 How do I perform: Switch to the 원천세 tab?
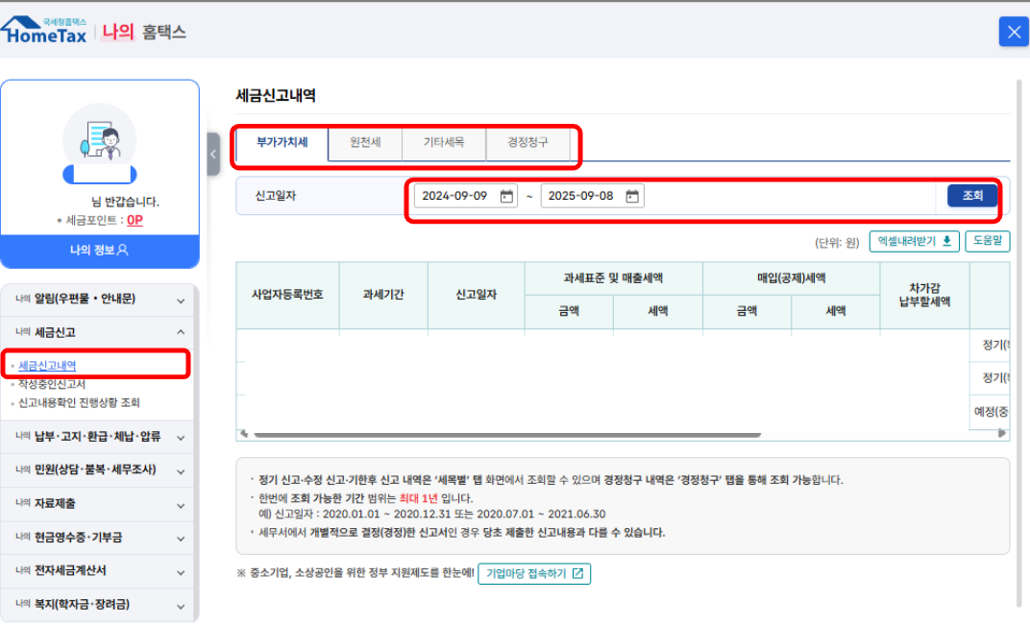tap(364, 142)
